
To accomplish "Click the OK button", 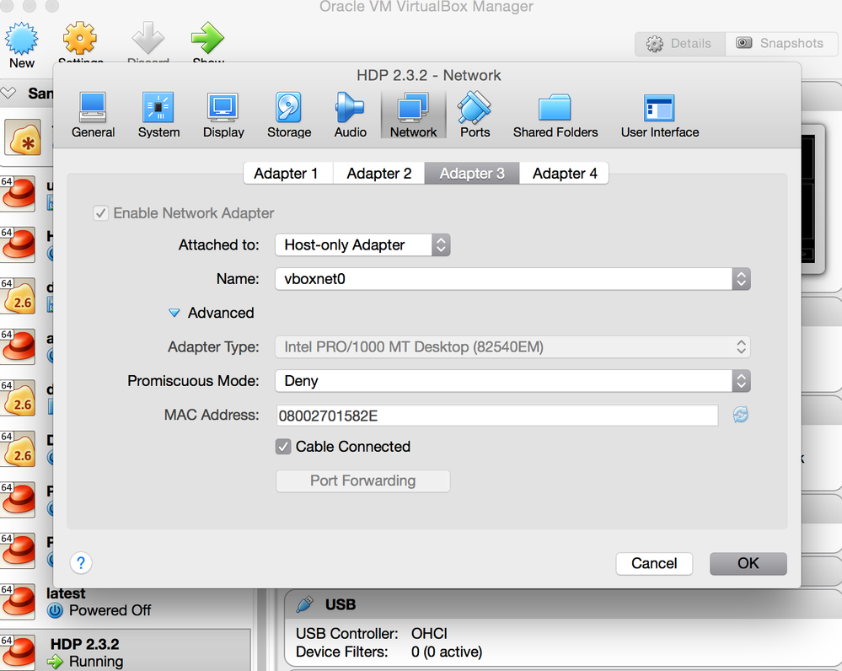I will (748, 564).
